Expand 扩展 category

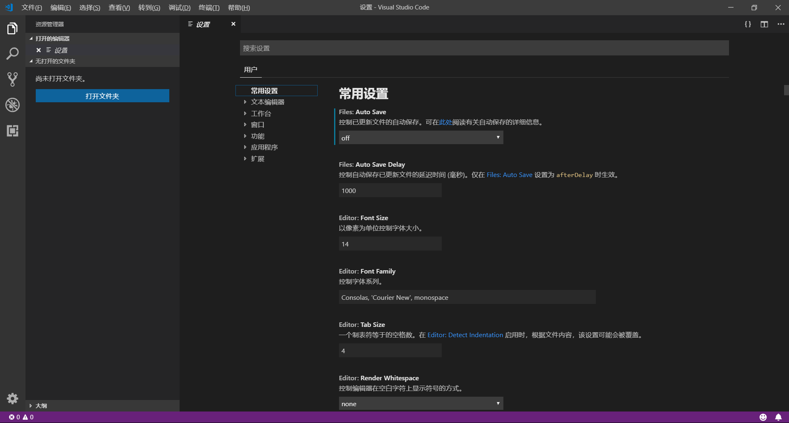[x=258, y=159]
